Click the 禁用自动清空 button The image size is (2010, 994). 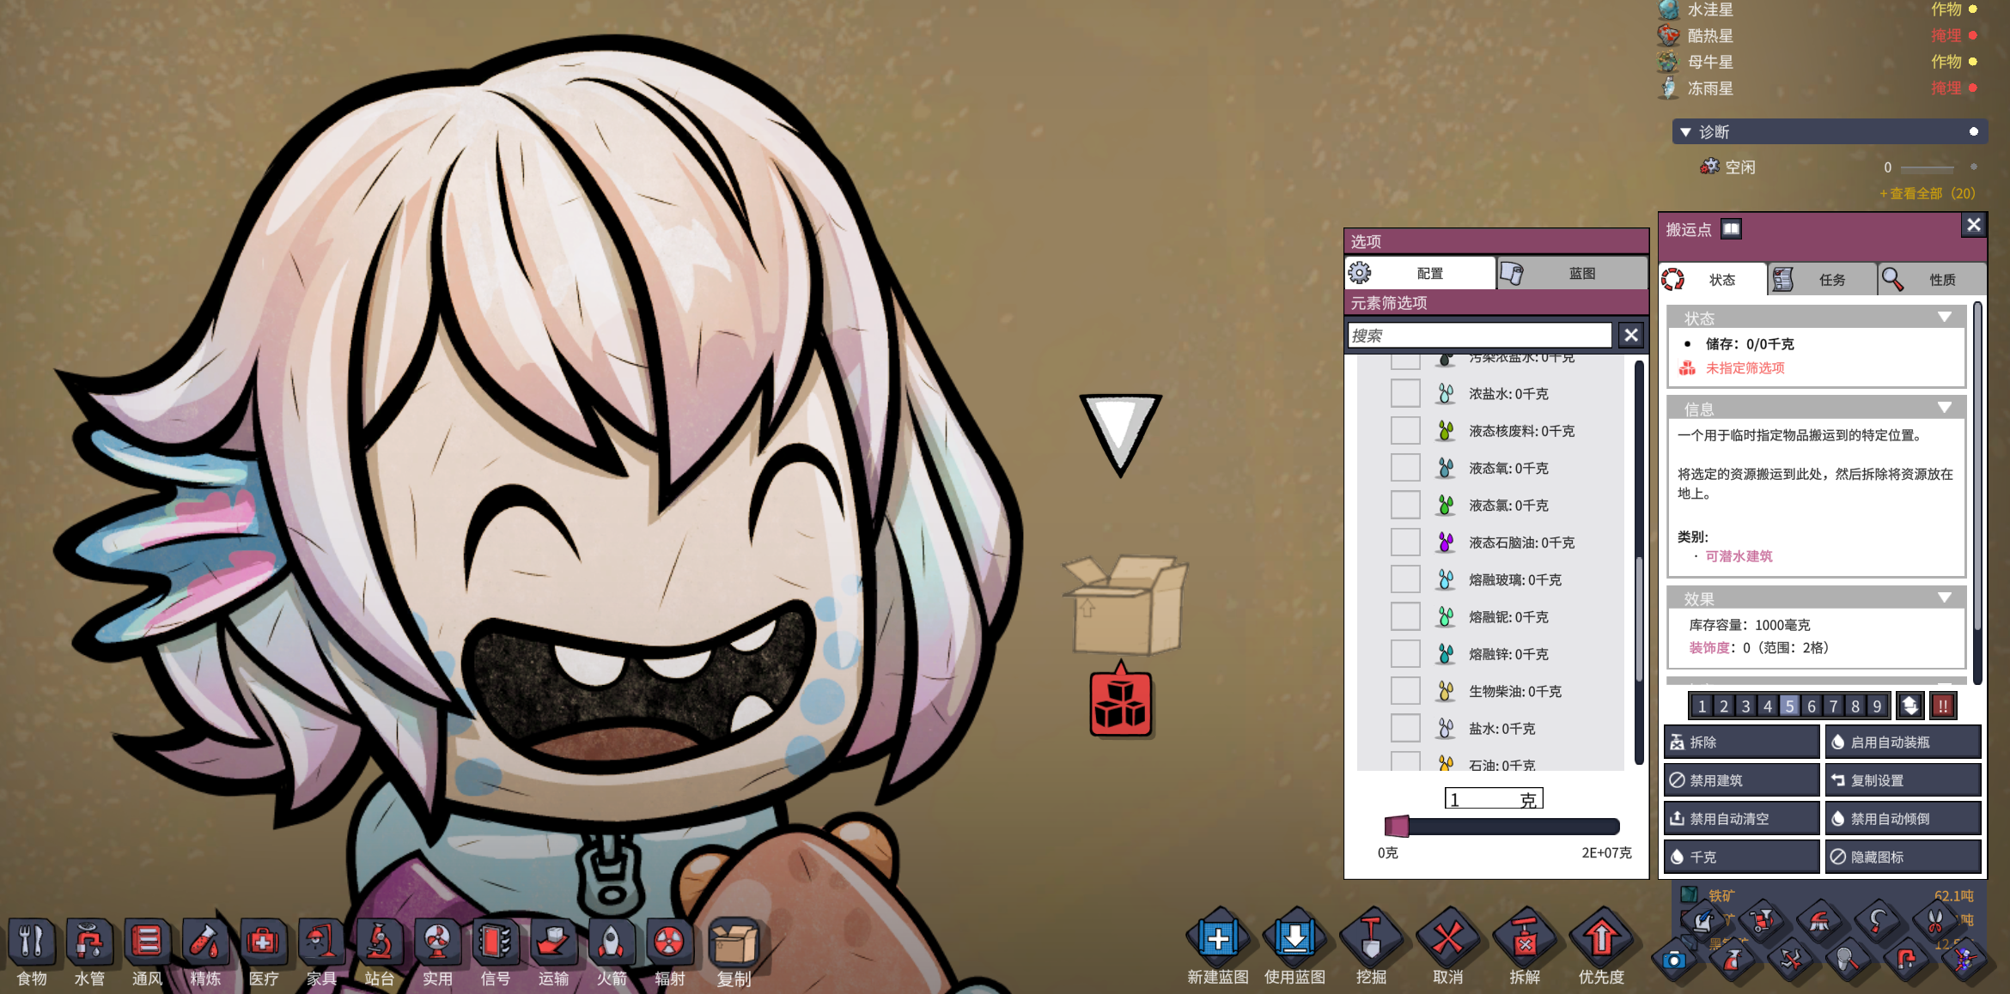tap(1741, 819)
